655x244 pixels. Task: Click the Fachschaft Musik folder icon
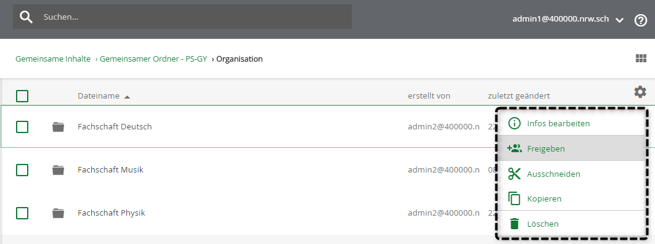58,169
